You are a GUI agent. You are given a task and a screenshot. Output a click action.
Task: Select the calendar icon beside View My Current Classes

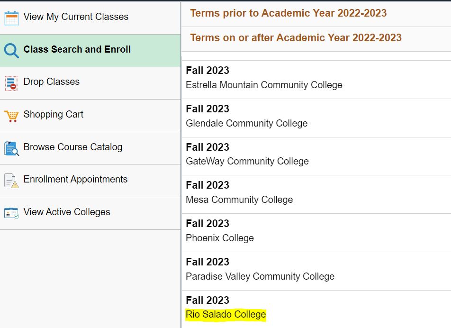coord(11,17)
